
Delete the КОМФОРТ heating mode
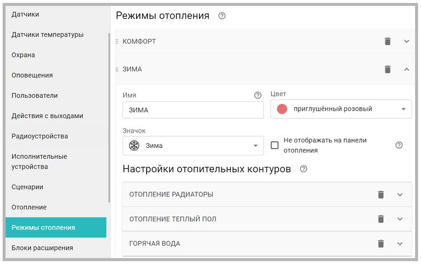click(388, 41)
